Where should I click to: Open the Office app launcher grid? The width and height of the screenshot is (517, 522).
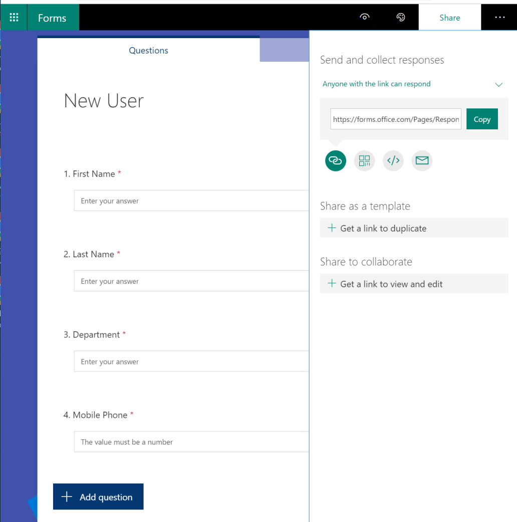(13, 17)
